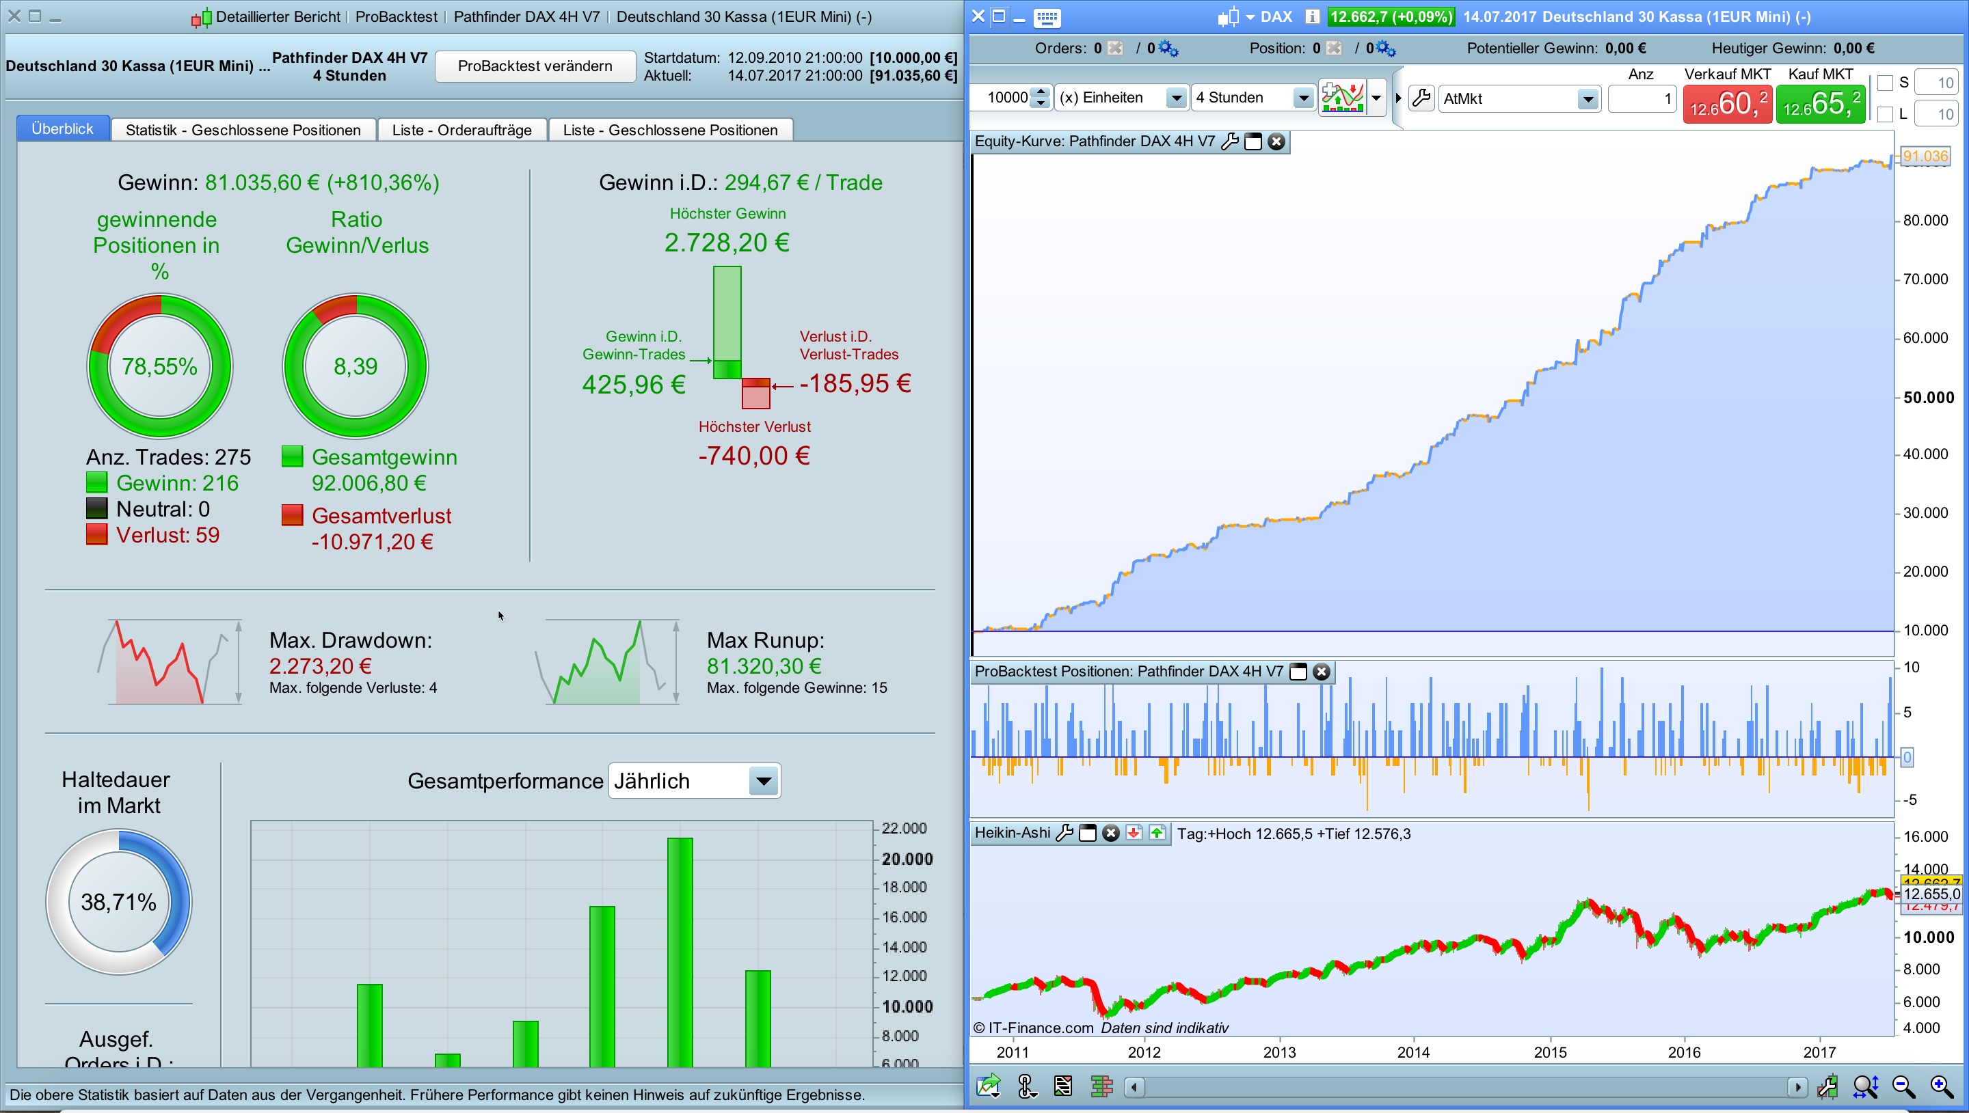This screenshot has width=1969, height=1113.
Task: Click the Anz quantity input field
Action: [x=1642, y=98]
